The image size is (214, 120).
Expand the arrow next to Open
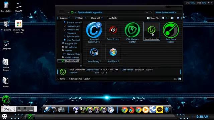86,18
